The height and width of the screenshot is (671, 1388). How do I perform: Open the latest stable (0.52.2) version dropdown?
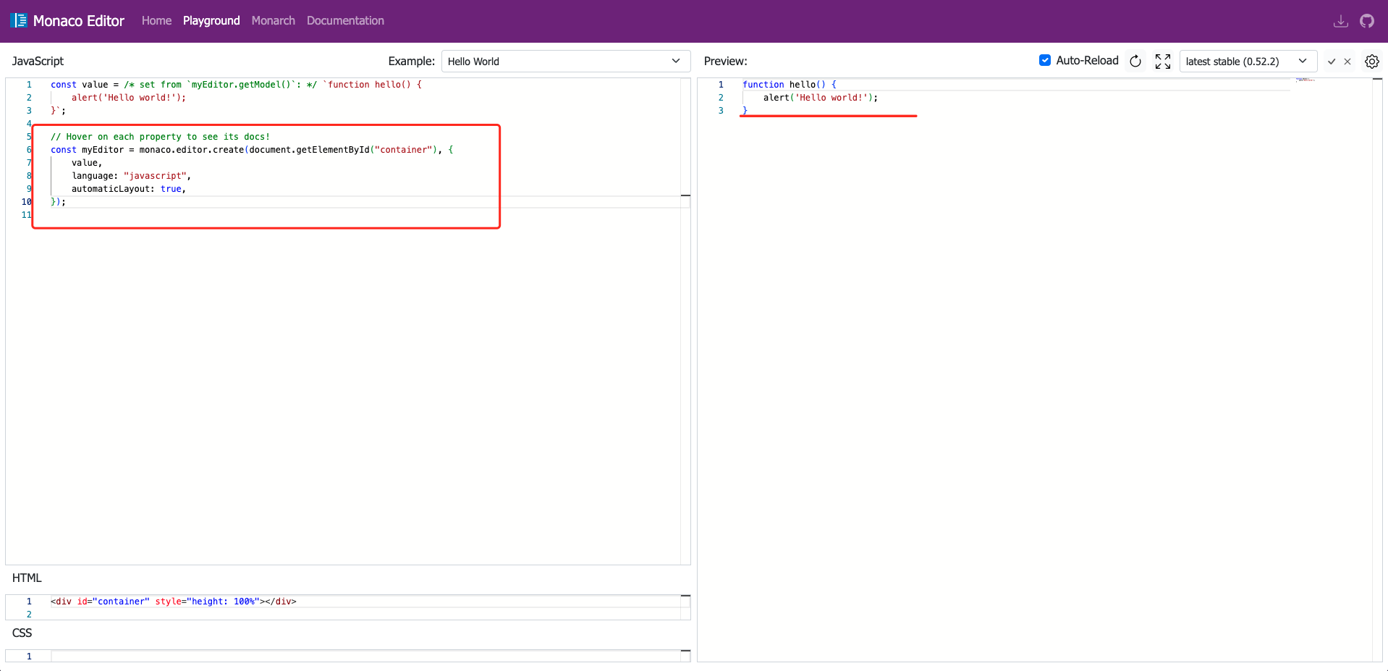point(1248,62)
